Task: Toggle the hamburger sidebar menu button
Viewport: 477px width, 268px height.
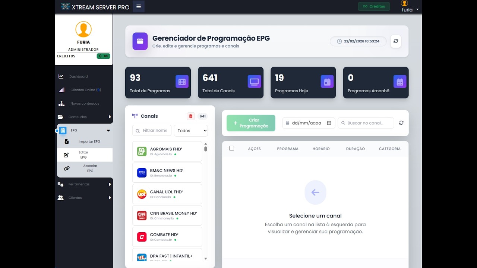Action: pos(139,6)
